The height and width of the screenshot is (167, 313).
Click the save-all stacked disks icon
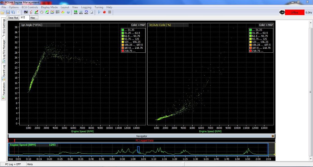(x=13, y=12)
